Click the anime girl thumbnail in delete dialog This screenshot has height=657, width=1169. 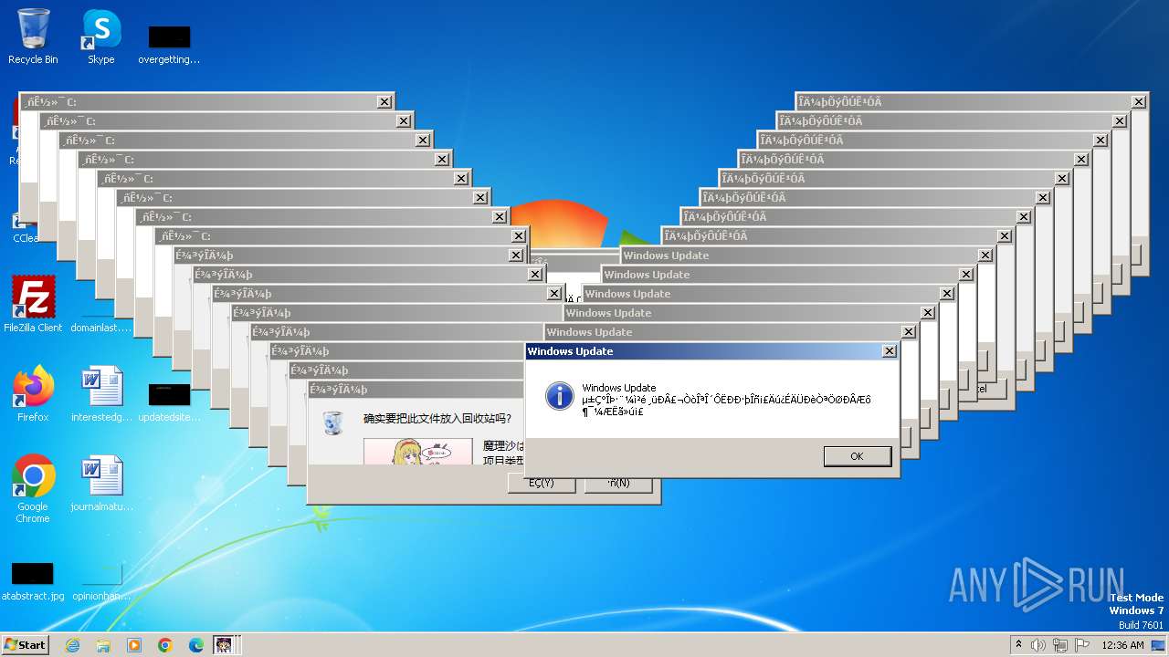click(418, 452)
